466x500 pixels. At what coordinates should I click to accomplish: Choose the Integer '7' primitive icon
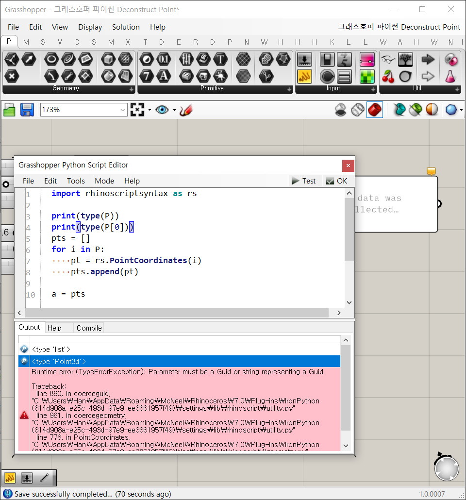point(147,76)
